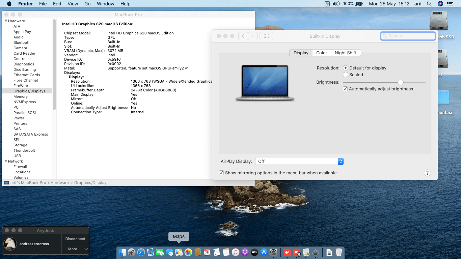The image size is (461, 259).
Task: Open the File menu
Action: 43,4
